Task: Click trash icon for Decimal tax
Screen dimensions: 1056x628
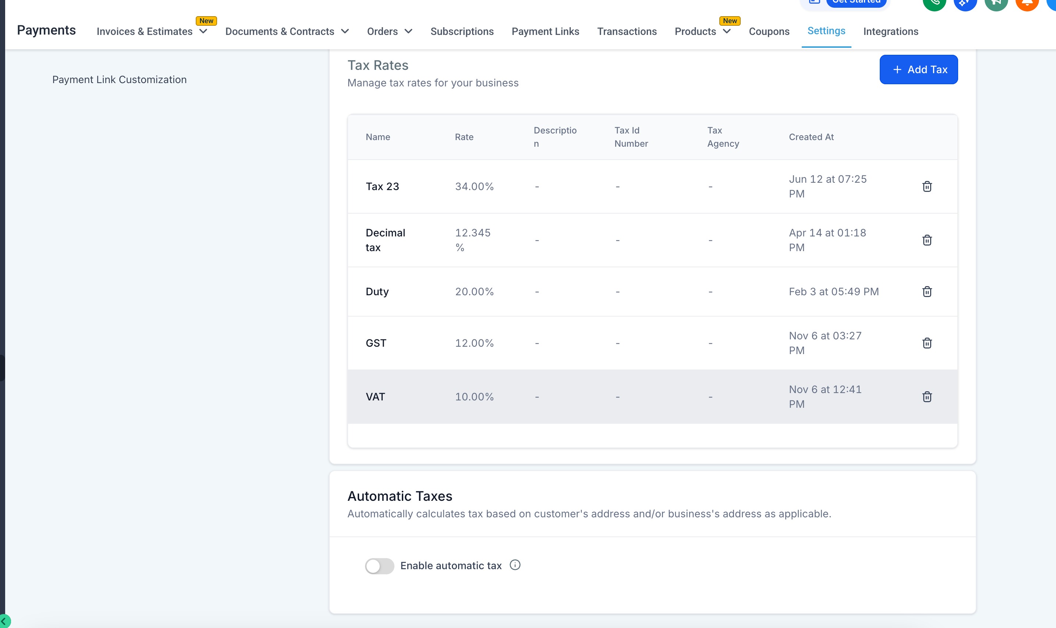Action: tap(926, 240)
